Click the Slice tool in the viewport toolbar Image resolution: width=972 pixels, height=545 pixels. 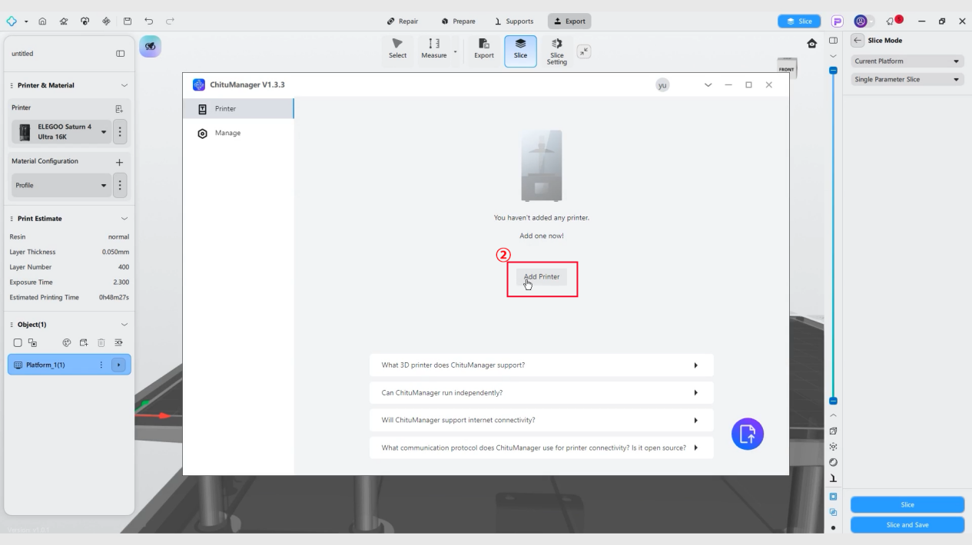pos(520,51)
